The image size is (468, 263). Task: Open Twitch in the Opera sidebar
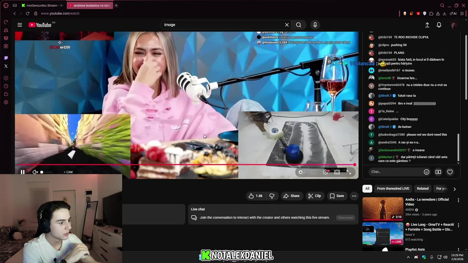[6, 58]
